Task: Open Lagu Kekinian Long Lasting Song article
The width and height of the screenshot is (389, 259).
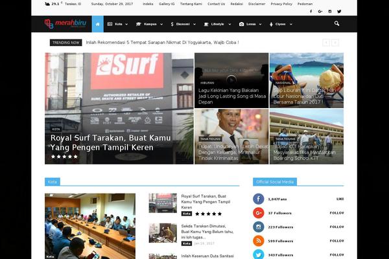Action: 232,96
